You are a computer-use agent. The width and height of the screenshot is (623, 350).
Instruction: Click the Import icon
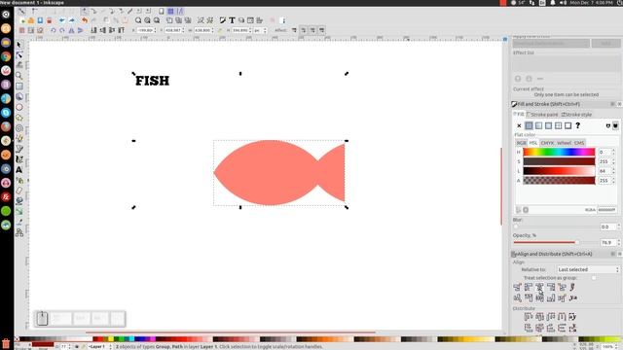(62, 20)
